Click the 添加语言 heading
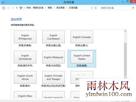 [x=16, y=19]
